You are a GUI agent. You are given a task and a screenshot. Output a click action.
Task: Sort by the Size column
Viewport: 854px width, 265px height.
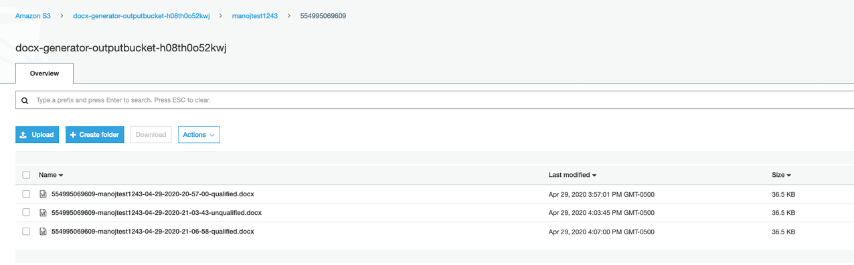[781, 175]
